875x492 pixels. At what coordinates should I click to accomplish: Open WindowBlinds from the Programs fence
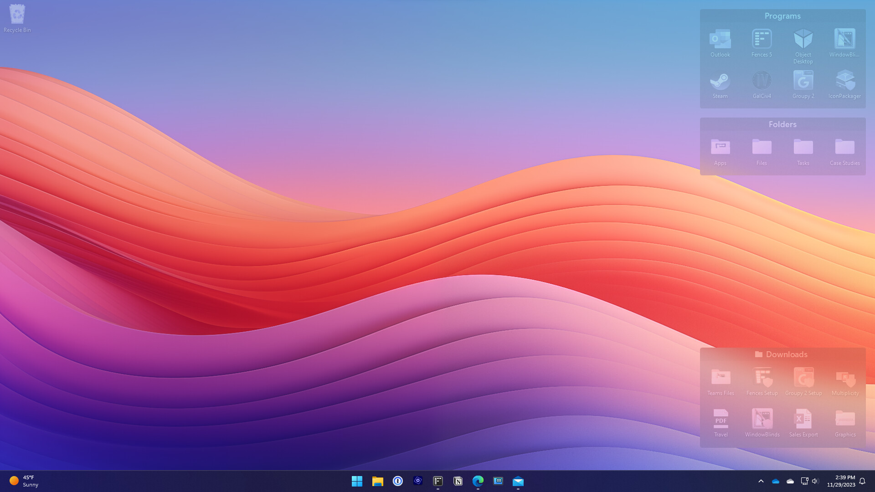pyautogui.click(x=844, y=41)
